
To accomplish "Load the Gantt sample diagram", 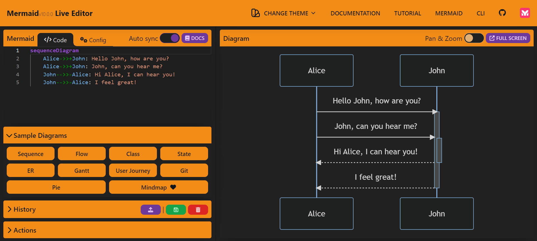I will pyautogui.click(x=82, y=170).
